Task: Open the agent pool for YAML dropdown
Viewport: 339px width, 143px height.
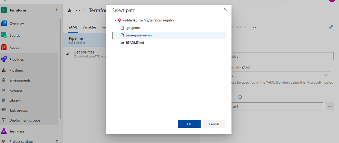Action: (x=281, y=75)
